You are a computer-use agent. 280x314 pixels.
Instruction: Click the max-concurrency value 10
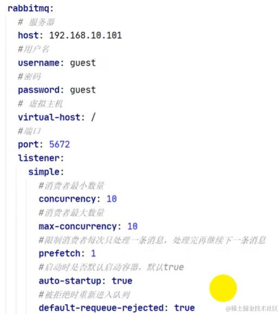pyautogui.click(x=132, y=227)
